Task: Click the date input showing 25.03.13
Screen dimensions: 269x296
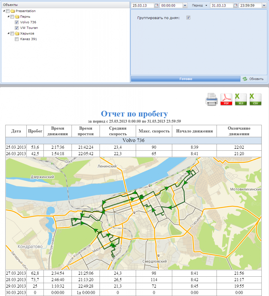Action: pyautogui.click(x=142, y=5)
